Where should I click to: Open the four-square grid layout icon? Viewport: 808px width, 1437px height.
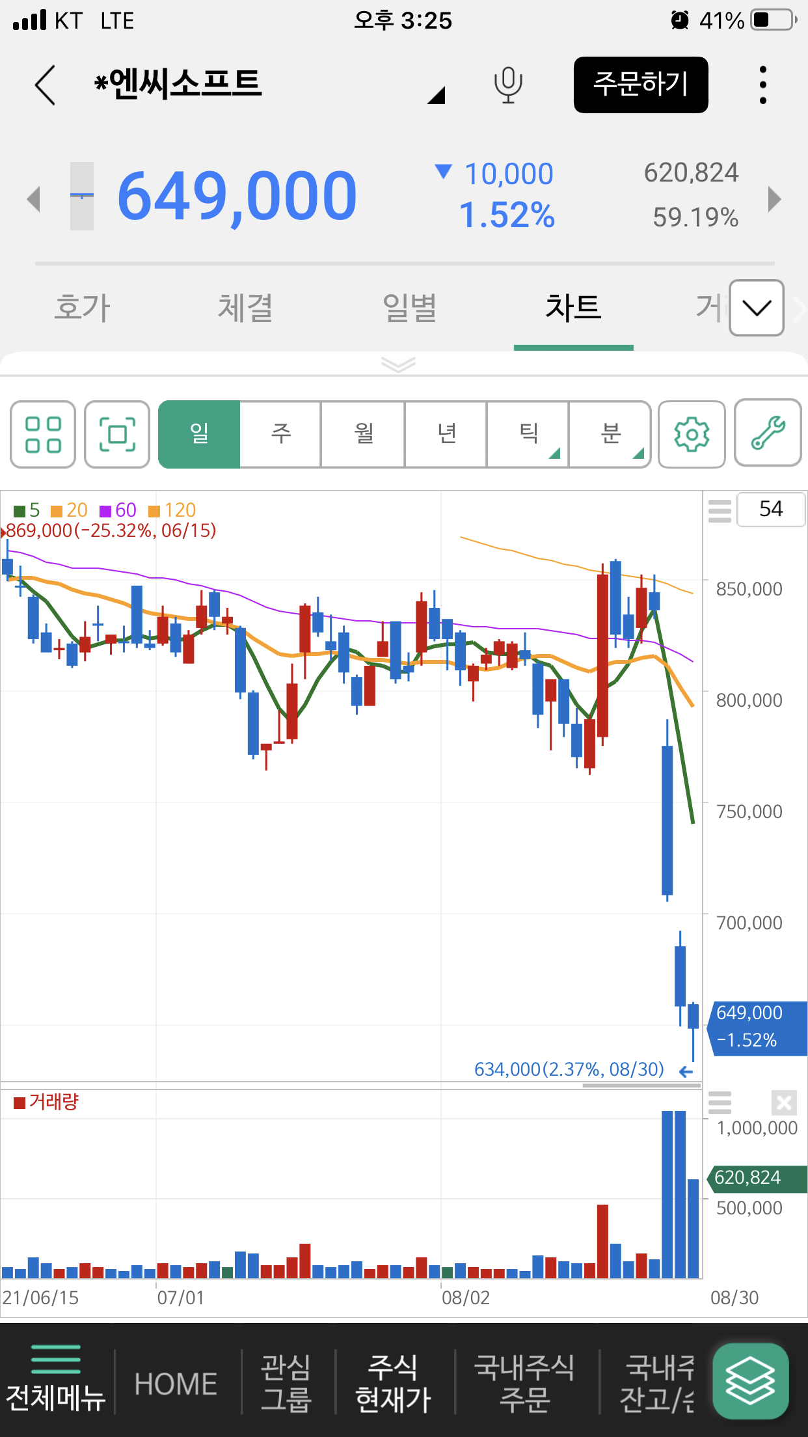(43, 434)
